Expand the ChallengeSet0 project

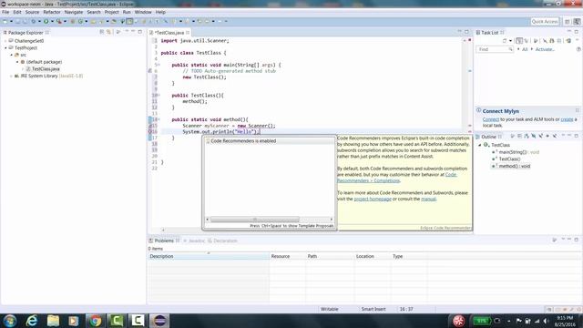click(x=5, y=41)
